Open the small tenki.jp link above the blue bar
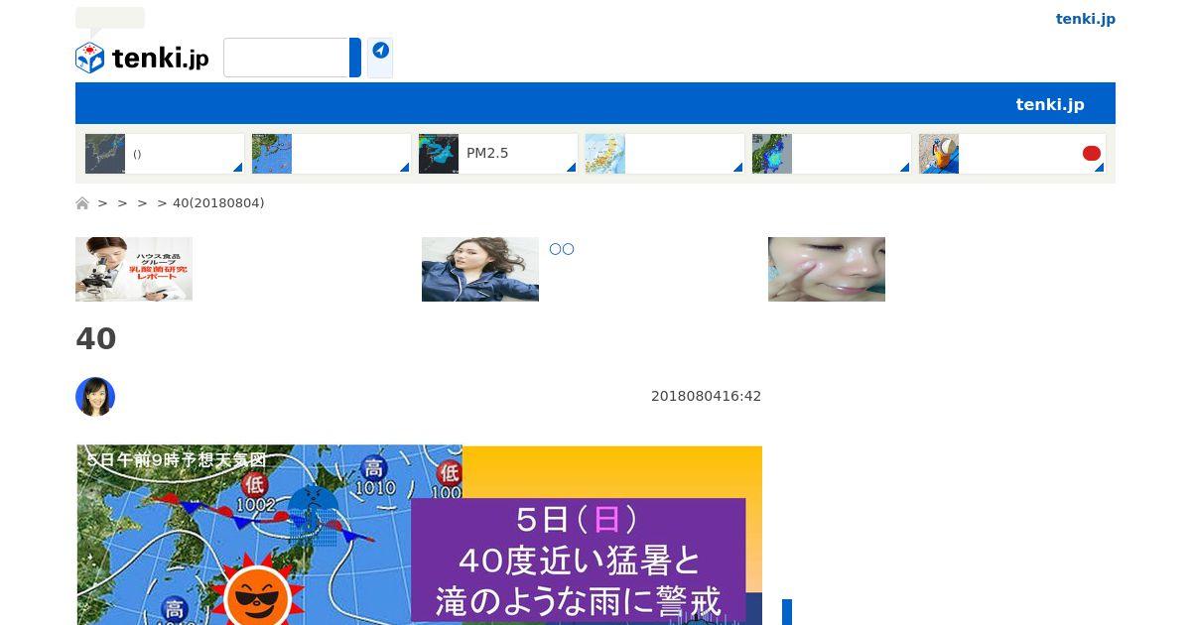The image size is (1191, 625). click(1085, 19)
